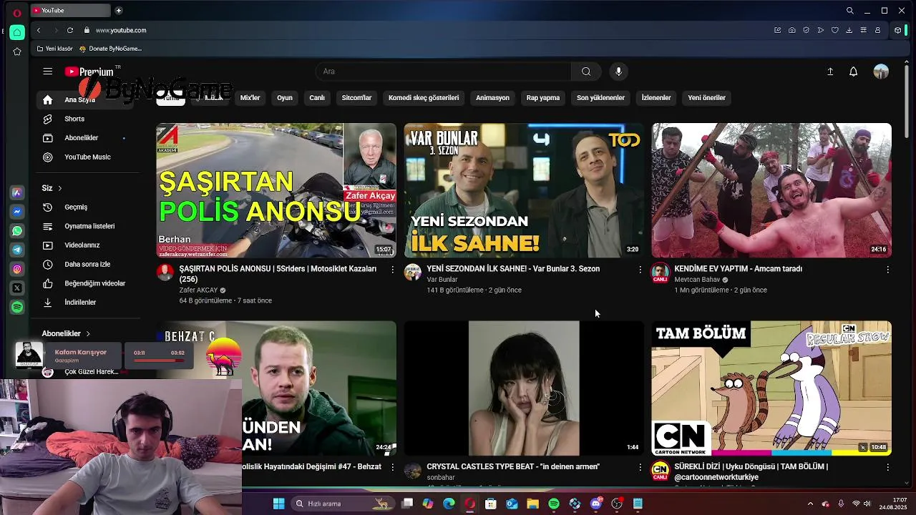Image resolution: width=916 pixels, height=515 pixels.
Task: Open Spotify in Opera sidebar
Action: [x=17, y=307]
